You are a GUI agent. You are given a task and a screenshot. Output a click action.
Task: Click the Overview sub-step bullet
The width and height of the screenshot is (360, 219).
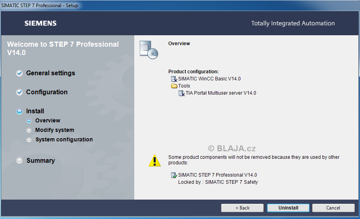click(29, 121)
